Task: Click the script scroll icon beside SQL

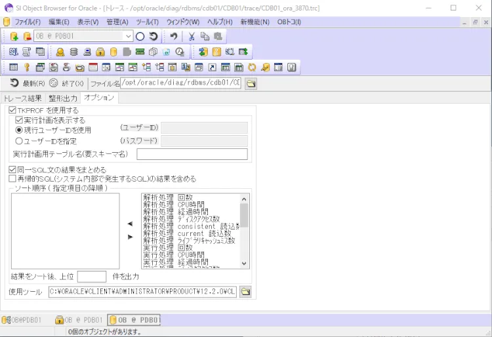Action: click(x=27, y=52)
